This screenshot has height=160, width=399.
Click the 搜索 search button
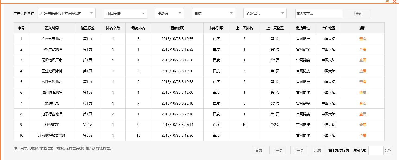coord(358,13)
